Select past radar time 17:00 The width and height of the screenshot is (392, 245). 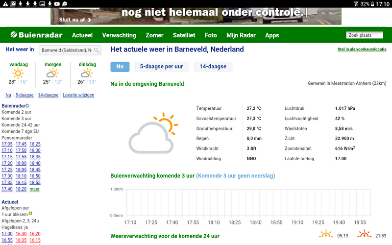7,234
